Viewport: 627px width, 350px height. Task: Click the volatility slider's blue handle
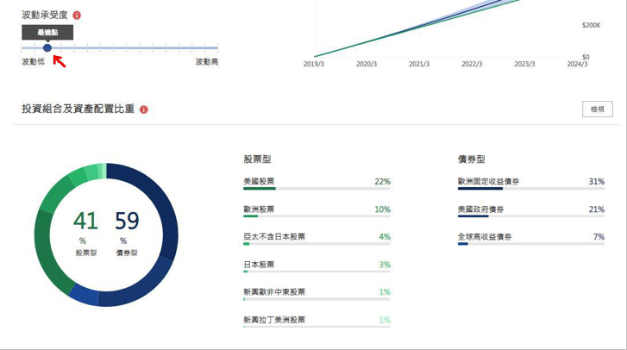[47, 48]
